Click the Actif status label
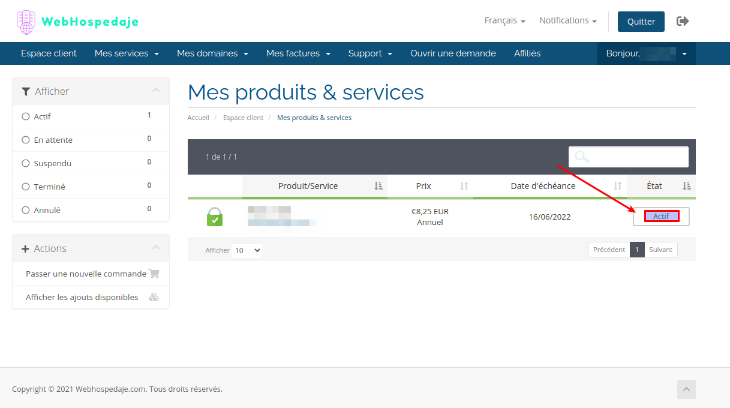Image resolution: width=730 pixels, height=408 pixels. [661, 217]
